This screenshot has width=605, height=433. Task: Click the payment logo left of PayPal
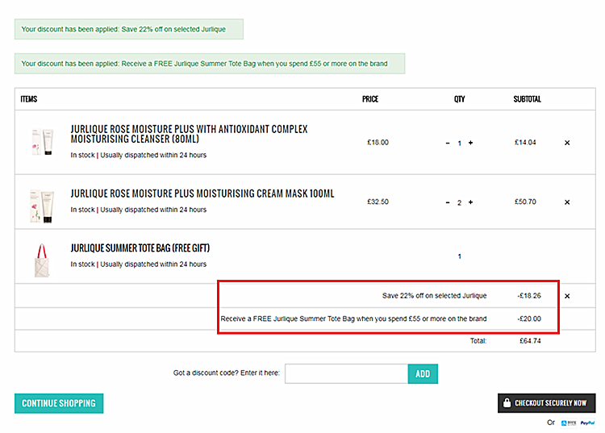[569, 423]
